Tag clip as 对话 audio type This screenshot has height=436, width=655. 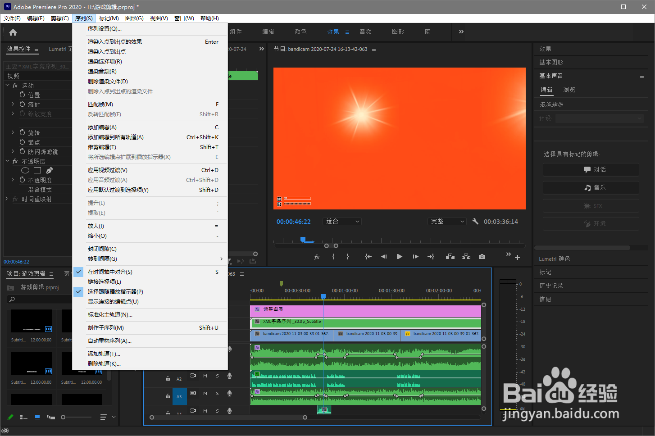[x=591, y=170]
